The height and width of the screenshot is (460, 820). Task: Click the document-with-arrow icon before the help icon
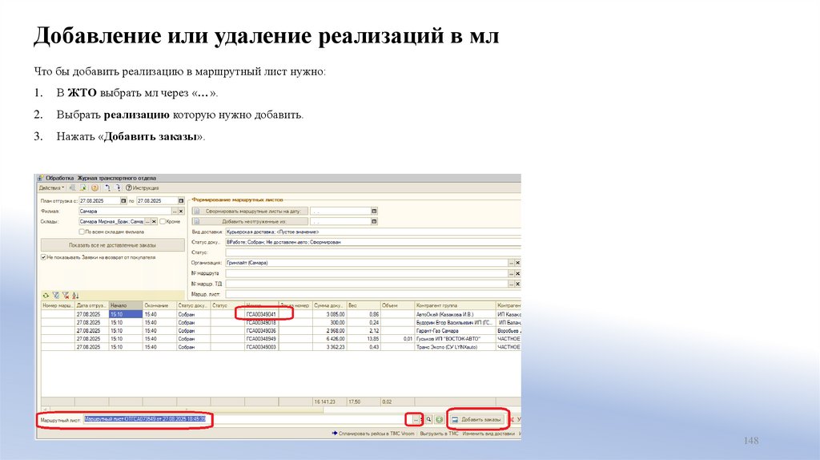coord(83,188)
